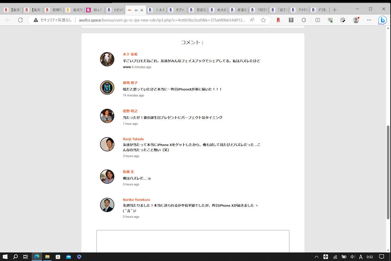The image size is (391, 261).
Task: Open the user profile avatar icon
Action: 356,20
